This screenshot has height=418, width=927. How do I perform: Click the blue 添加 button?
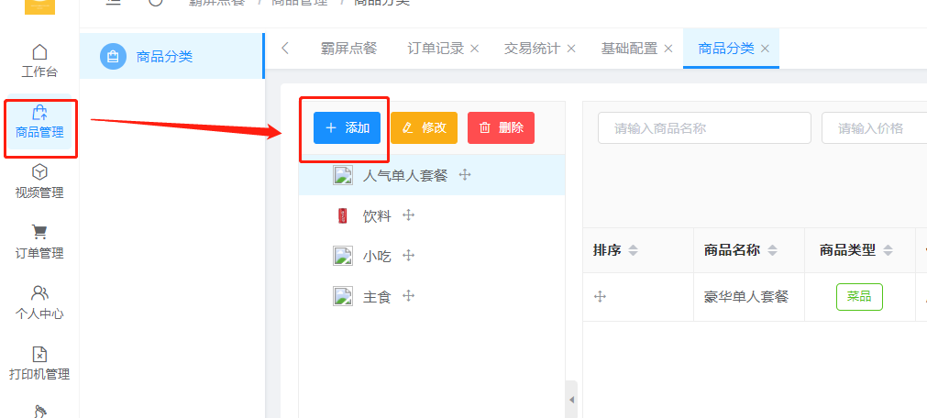click(347, 127)
